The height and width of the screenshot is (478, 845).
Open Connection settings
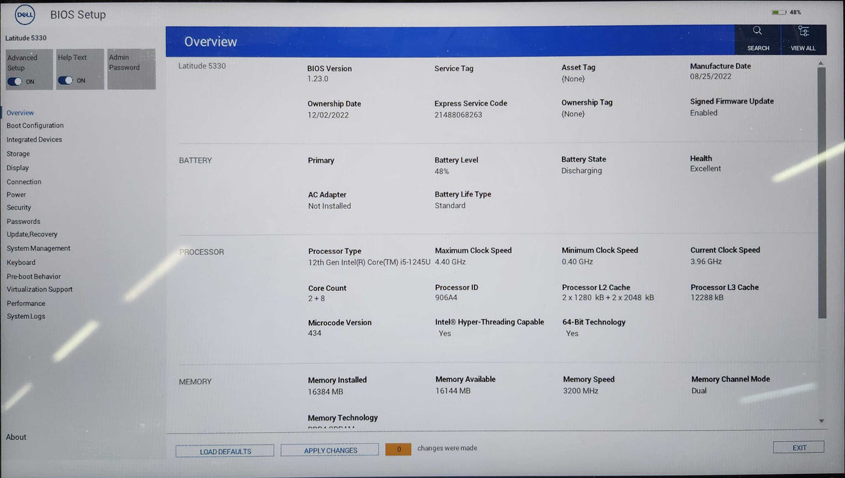point(24,182)
